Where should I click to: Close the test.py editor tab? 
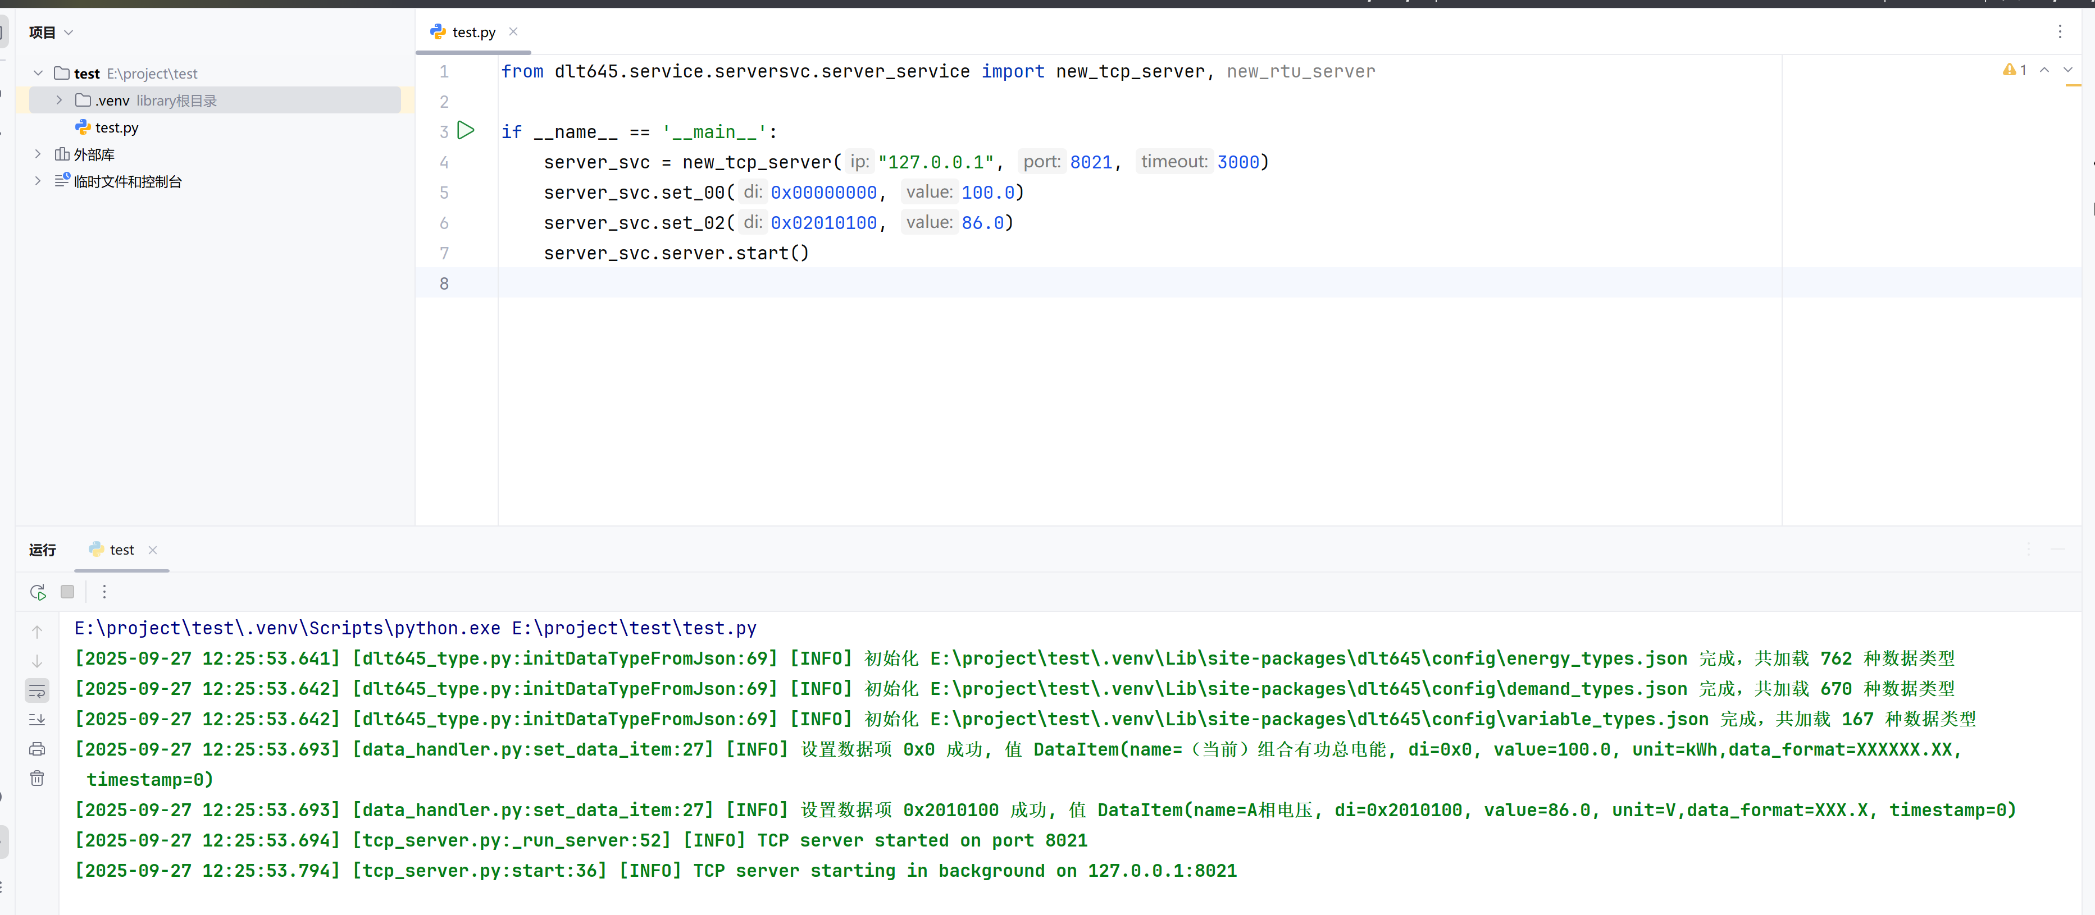[513, 31]
